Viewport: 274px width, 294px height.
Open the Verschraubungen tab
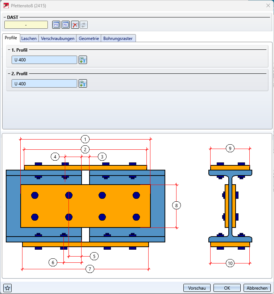tap(58, 39)
